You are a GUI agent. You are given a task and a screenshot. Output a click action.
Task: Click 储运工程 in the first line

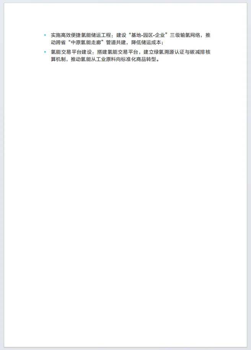click(101, 35)
